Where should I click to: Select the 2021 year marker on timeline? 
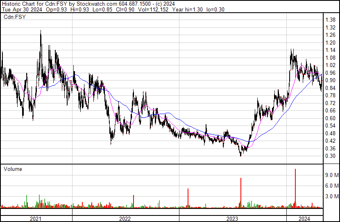pos(36,219)
